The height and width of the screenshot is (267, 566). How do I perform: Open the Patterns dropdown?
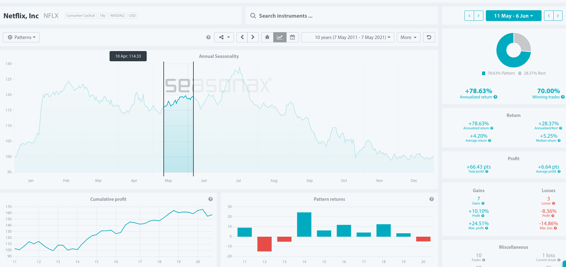click(21, 37)
